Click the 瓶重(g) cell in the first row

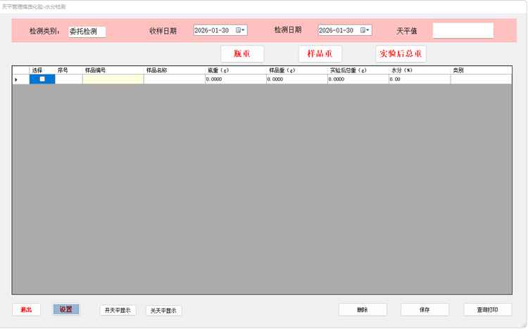pyautogui.click(x=235, y=79)
